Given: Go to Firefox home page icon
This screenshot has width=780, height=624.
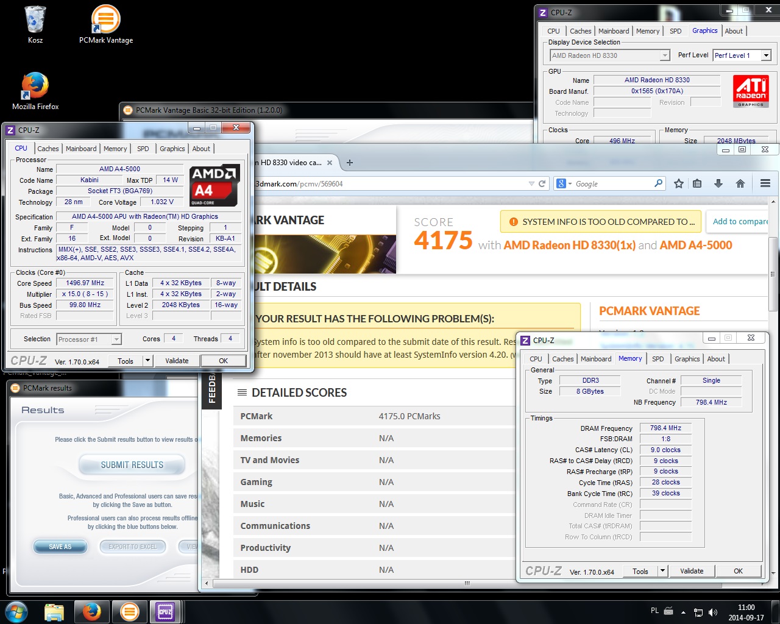Looking at the screenshot, I should tap(740, 183).
